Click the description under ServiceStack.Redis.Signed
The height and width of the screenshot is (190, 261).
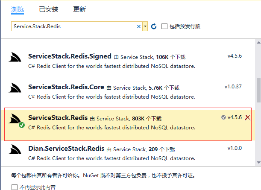click(111, 66)
